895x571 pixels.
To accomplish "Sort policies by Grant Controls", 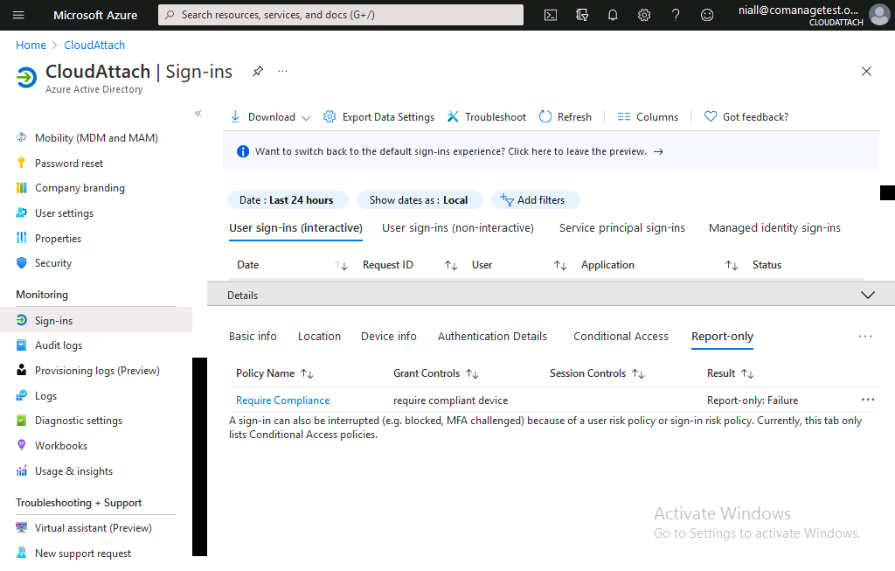I will 472,373.
